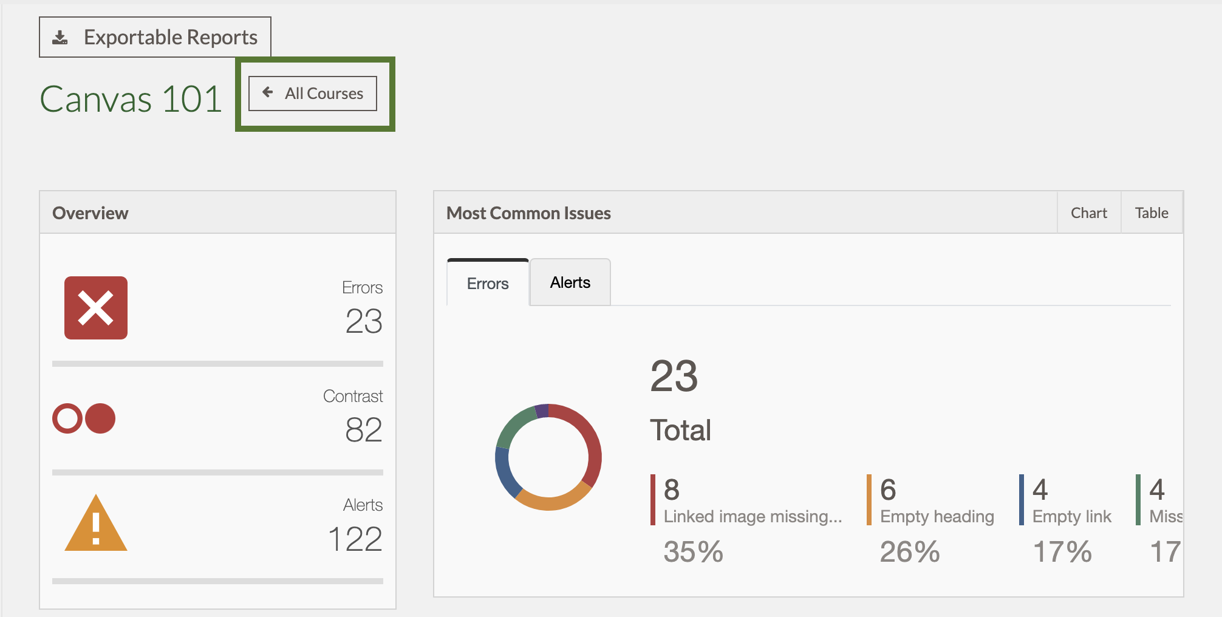Screen dimensions: 1222x617
Task: Click the progress bar under Errors
Action: [217, 364]
